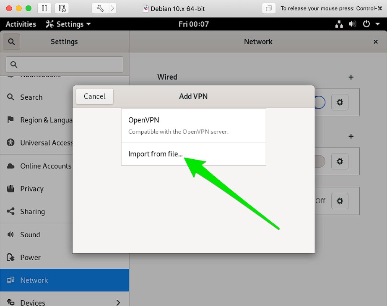Click the Import from file option
The width and height of the screenshot is (387, 306).
[194, 154]
